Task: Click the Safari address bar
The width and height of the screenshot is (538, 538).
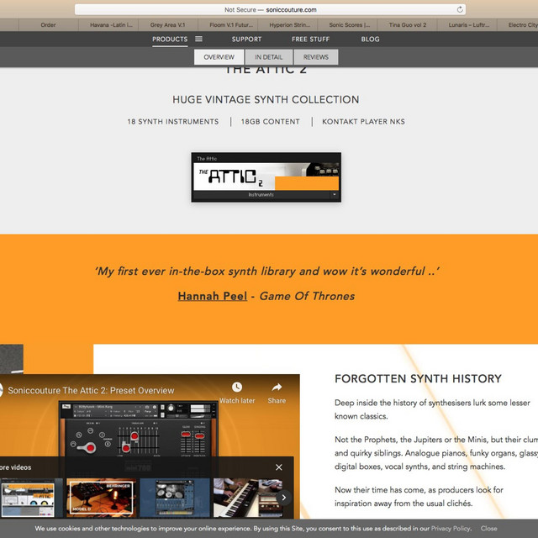Action: (x=269, y=9)
